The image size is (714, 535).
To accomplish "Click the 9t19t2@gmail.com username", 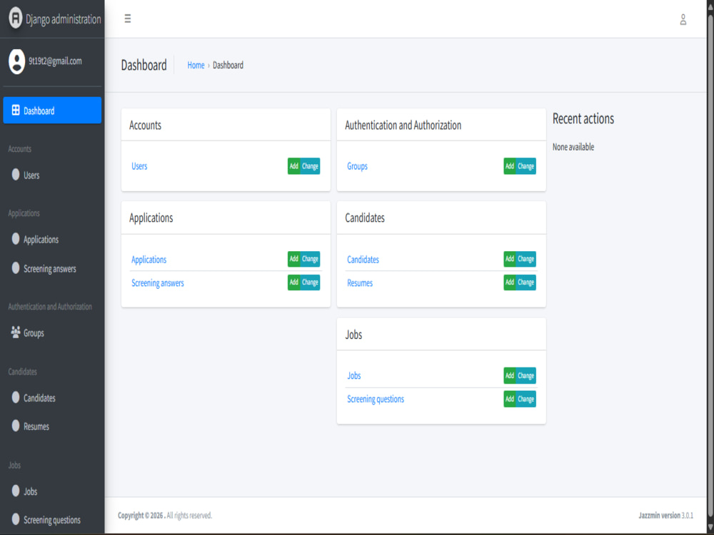I will [55, 61].
